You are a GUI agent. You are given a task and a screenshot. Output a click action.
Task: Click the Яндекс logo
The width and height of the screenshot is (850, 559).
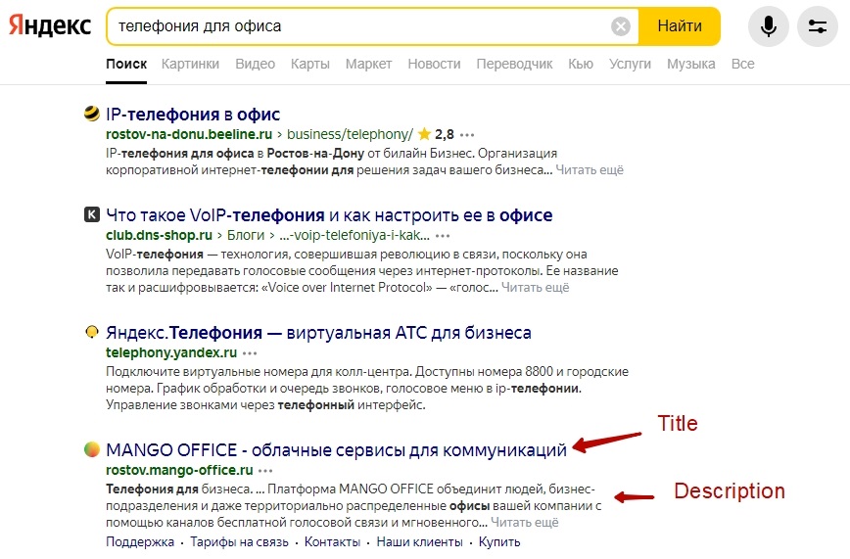tap(50, 25)
